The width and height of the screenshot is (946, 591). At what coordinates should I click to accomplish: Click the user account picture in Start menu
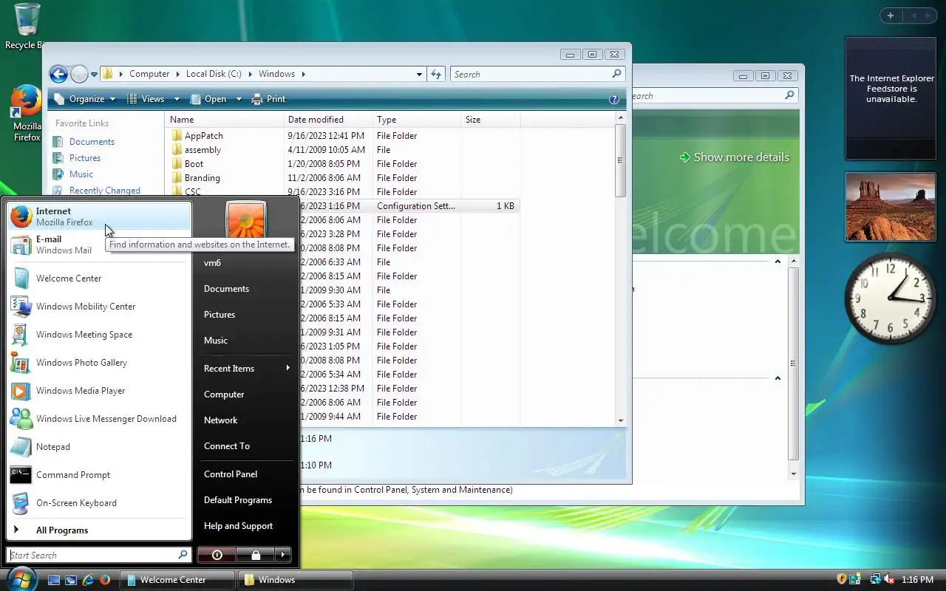pyautogui.click(x=246, y=222)
